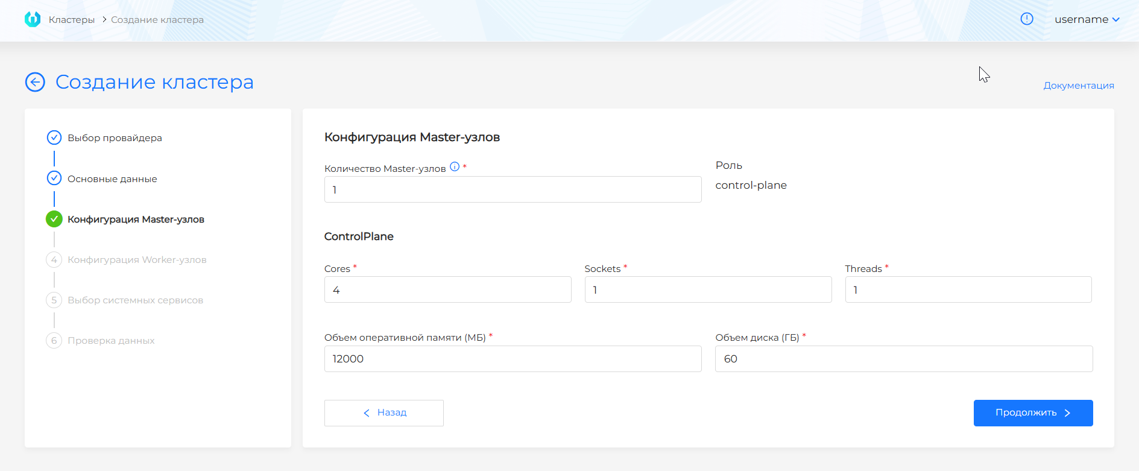Screen dimensions: 1139x471
Task: Go to Кластеры breadcrumb
Action: (x=72, y=20)
